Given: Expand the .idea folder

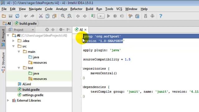Looking at the screenshot, I should tap(13, 41).
